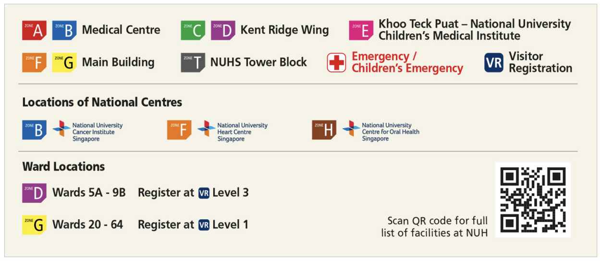This screenshot has height=261, width=601.
Task: Click the Kent Ridge Wing label
Action: pos(284,30)
